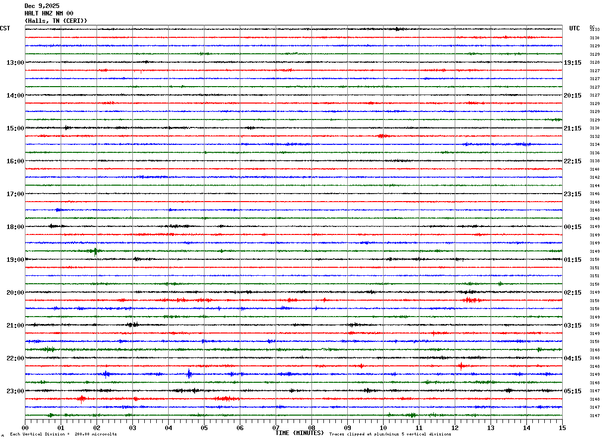
Task: Click the 00:15 UTC time label
Action: click(573, 227)
